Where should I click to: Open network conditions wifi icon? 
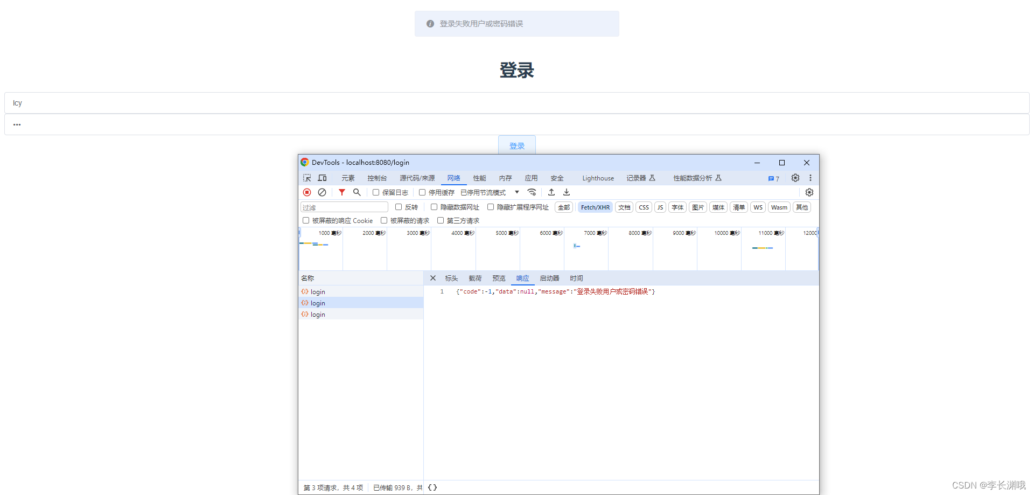pyautogui.click(x=532, y=192)
